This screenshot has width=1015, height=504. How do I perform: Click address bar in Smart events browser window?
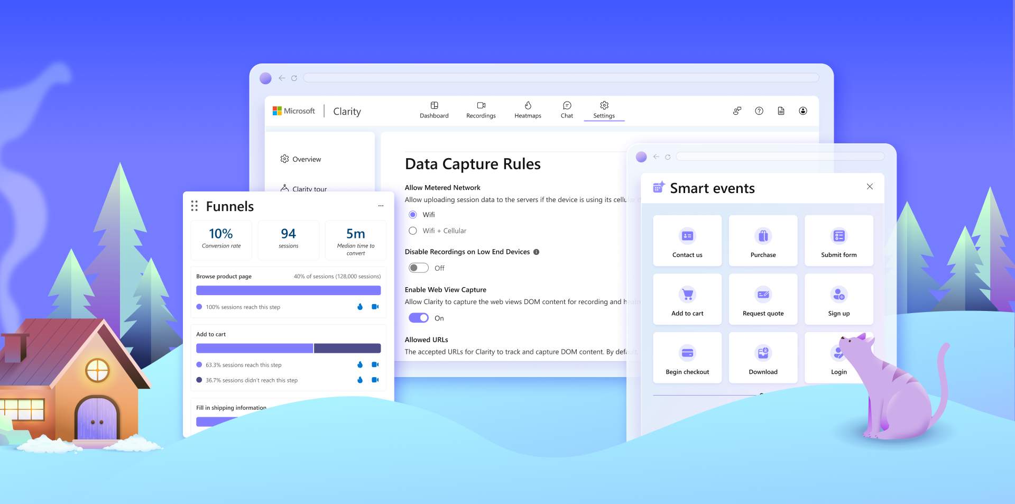[780, 156]
